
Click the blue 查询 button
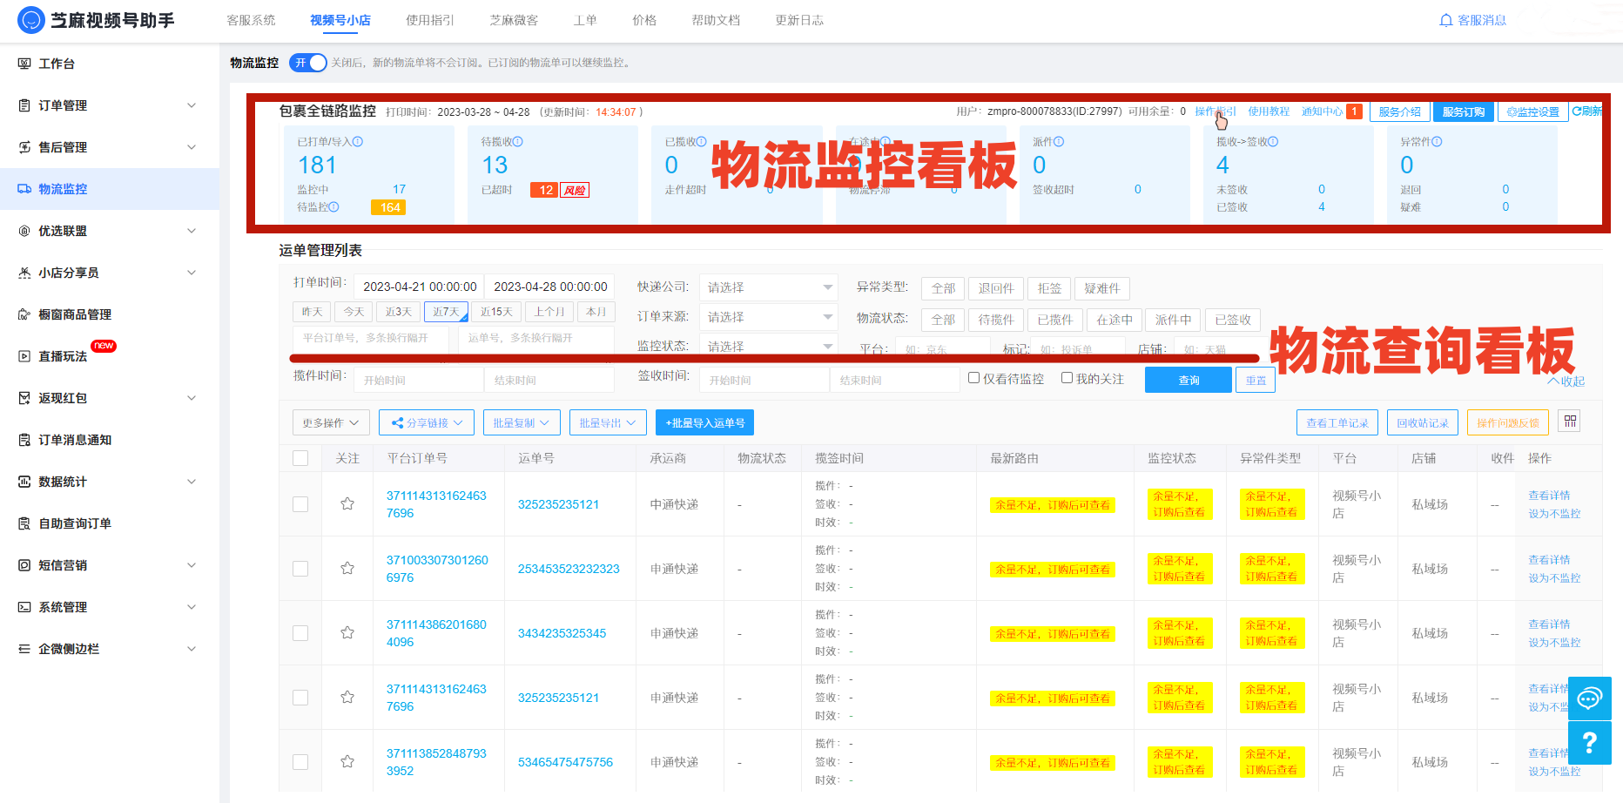(1189, 380)
